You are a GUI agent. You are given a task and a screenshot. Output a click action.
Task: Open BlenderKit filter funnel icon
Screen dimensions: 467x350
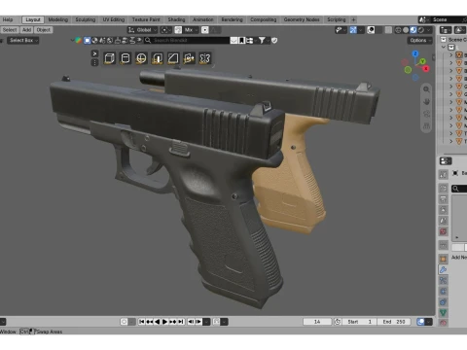click(x=262, y=41)
